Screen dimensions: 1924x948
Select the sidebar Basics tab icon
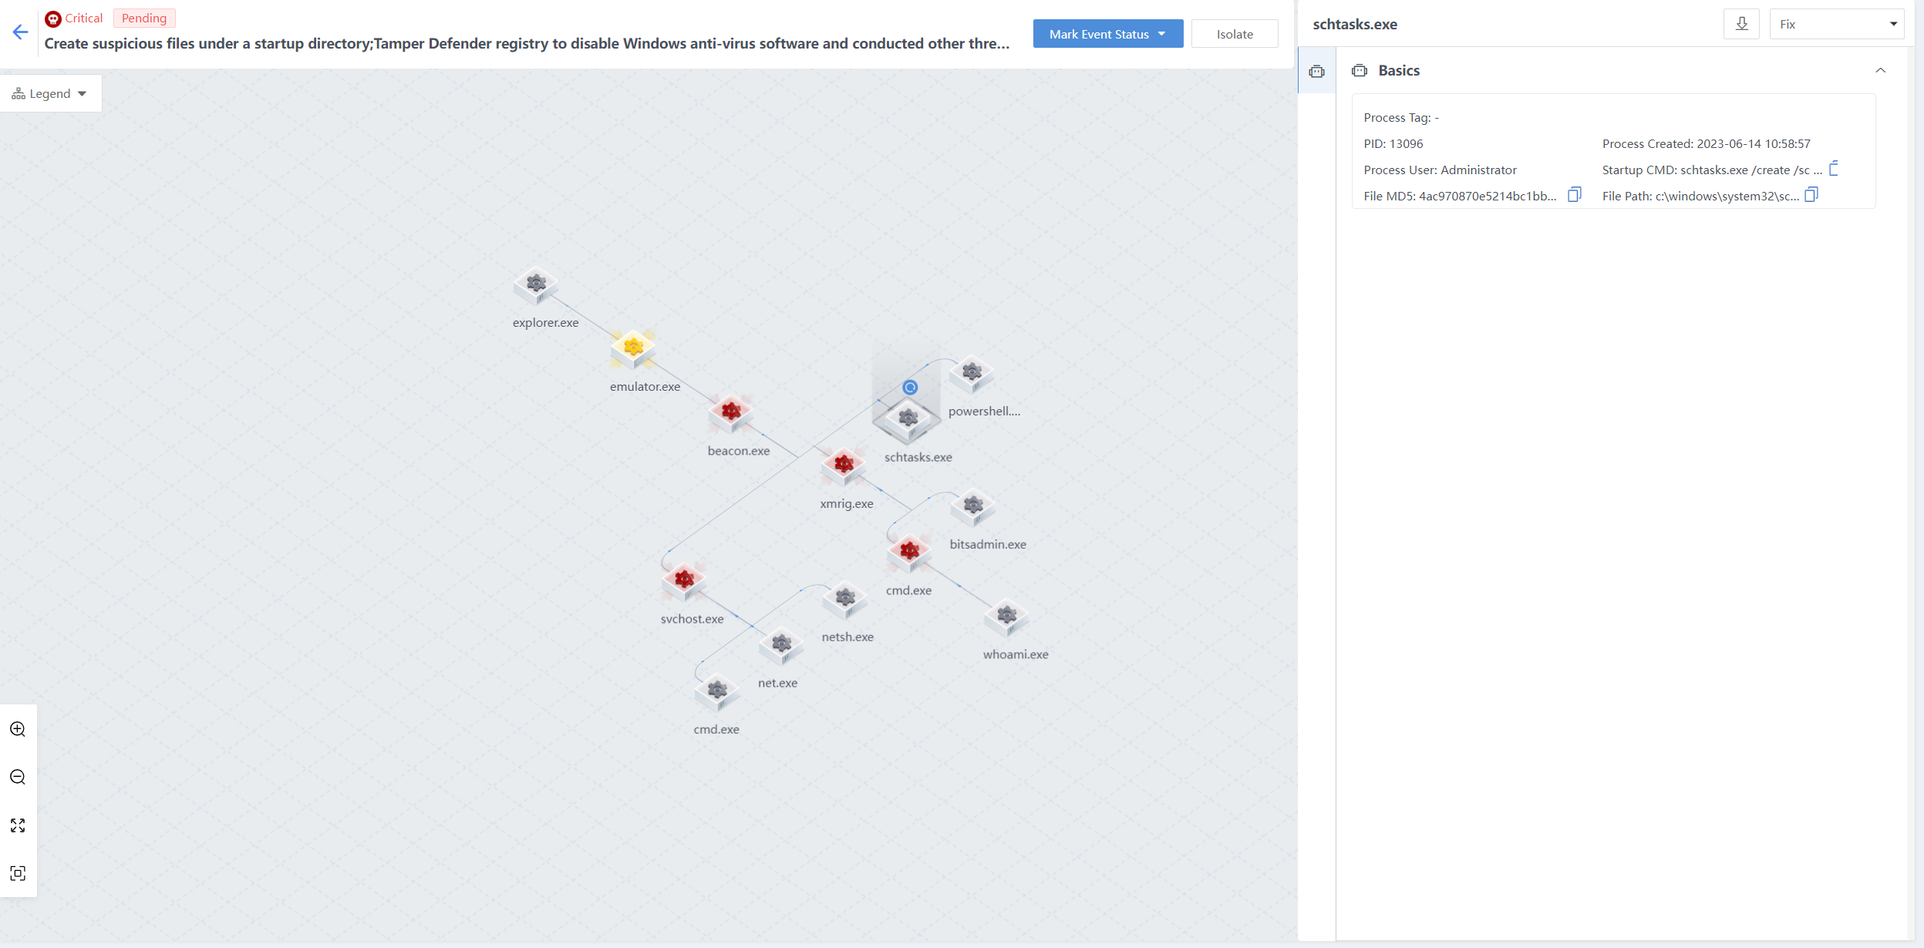coord(1317,71)
